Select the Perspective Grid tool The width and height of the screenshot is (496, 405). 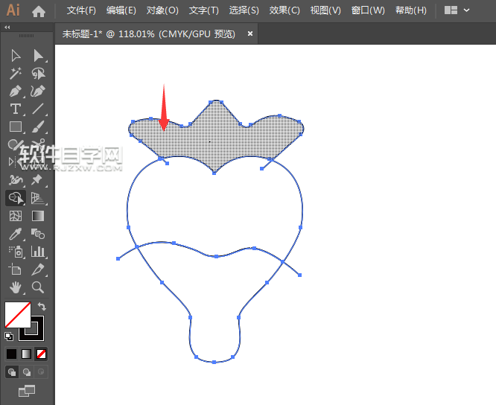[x=38, y=198]
